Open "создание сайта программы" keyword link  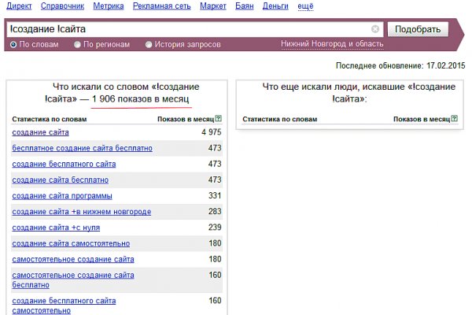[62, 195]
